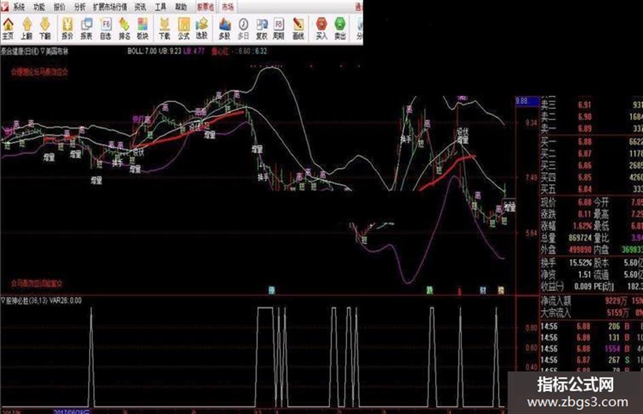The image size is (643, 414).
Task: Expand the 股神必胜 sub-indicator dropdown triangle
Action: click(x=3, y=301)
